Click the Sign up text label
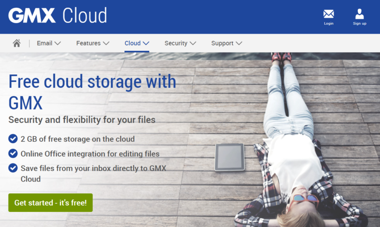The height and width of the screenshot is (227, 380). (360, 23)
